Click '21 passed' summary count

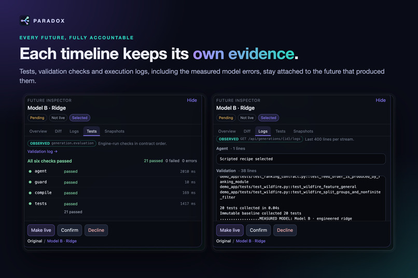154,160
